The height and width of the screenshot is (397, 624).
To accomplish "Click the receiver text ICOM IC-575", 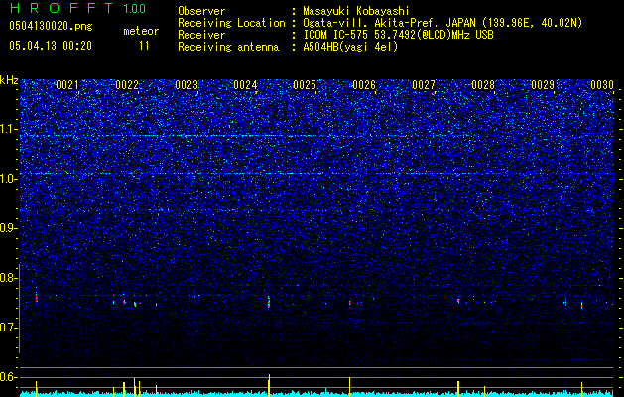I will (x=336, y=35).
